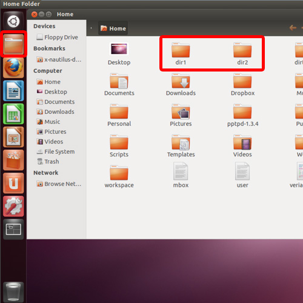Screen dimensions: 303x303
Task: Select the dir1 folder
Action: click(181, 54)
